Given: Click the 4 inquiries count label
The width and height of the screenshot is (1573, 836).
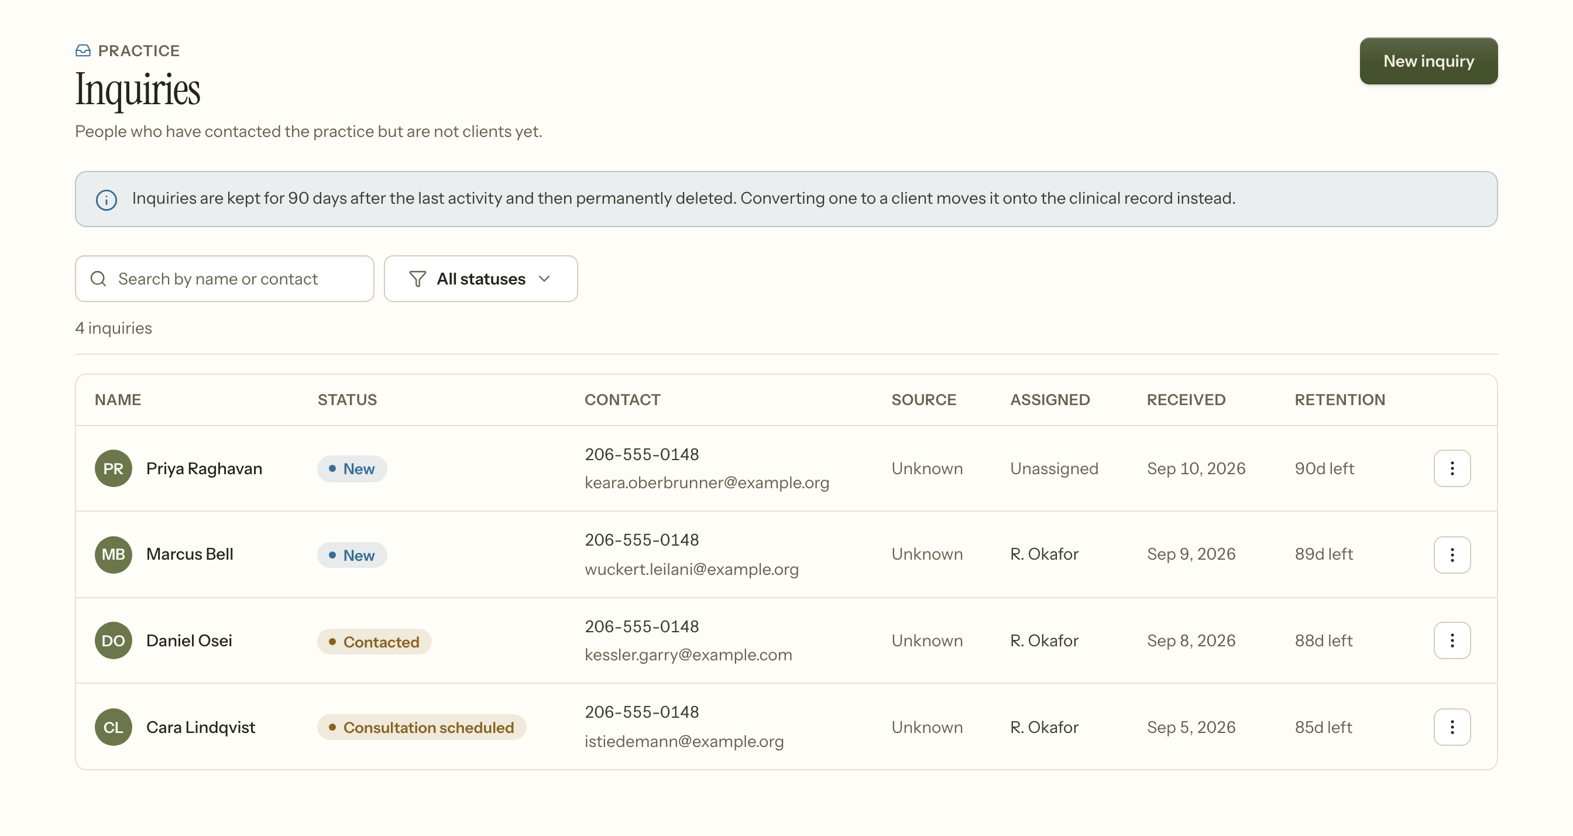Looking at the screenshot, I should tap(114, 328).
